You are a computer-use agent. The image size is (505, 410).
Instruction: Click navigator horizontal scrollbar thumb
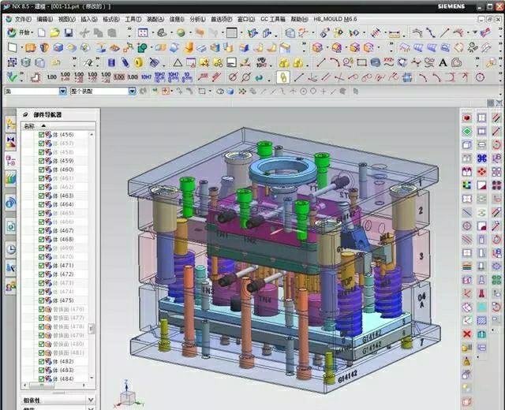coord(42,385)
